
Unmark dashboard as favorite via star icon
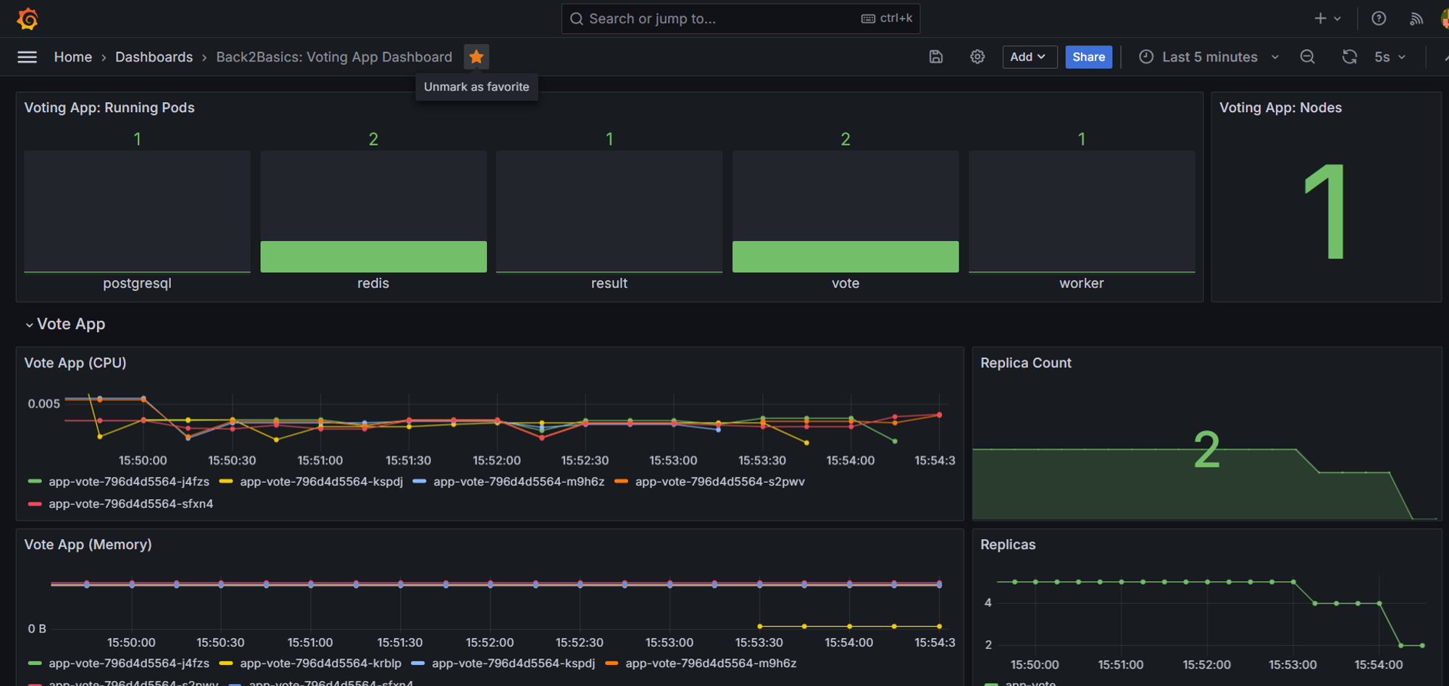[x=476, y=56]
